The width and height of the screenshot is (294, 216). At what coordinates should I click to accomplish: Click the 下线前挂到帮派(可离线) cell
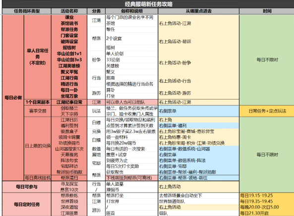tap(131, 178)
